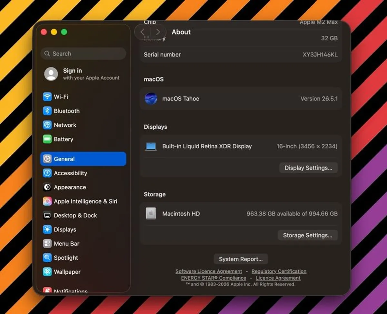
Task: Click the Desktop & Dock icon
Action: (47, 215)
